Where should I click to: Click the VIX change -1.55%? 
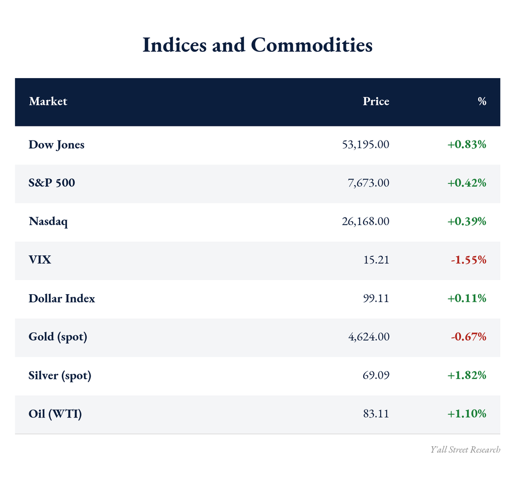[468, 260]
